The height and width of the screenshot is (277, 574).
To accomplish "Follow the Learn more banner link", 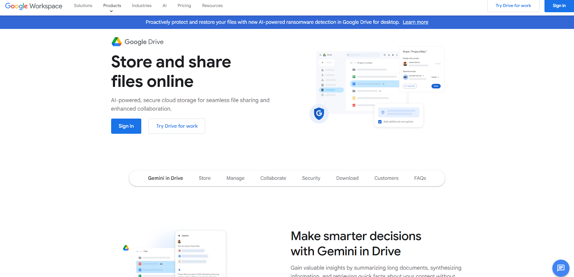I will coord(415,22).
